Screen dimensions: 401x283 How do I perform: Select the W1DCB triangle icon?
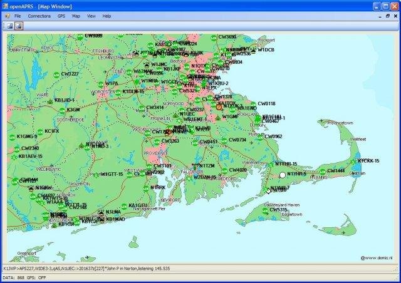tap(253, 50)
